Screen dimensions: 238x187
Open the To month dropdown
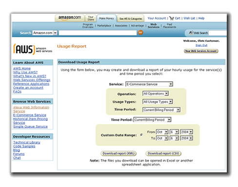click(162, 138)
